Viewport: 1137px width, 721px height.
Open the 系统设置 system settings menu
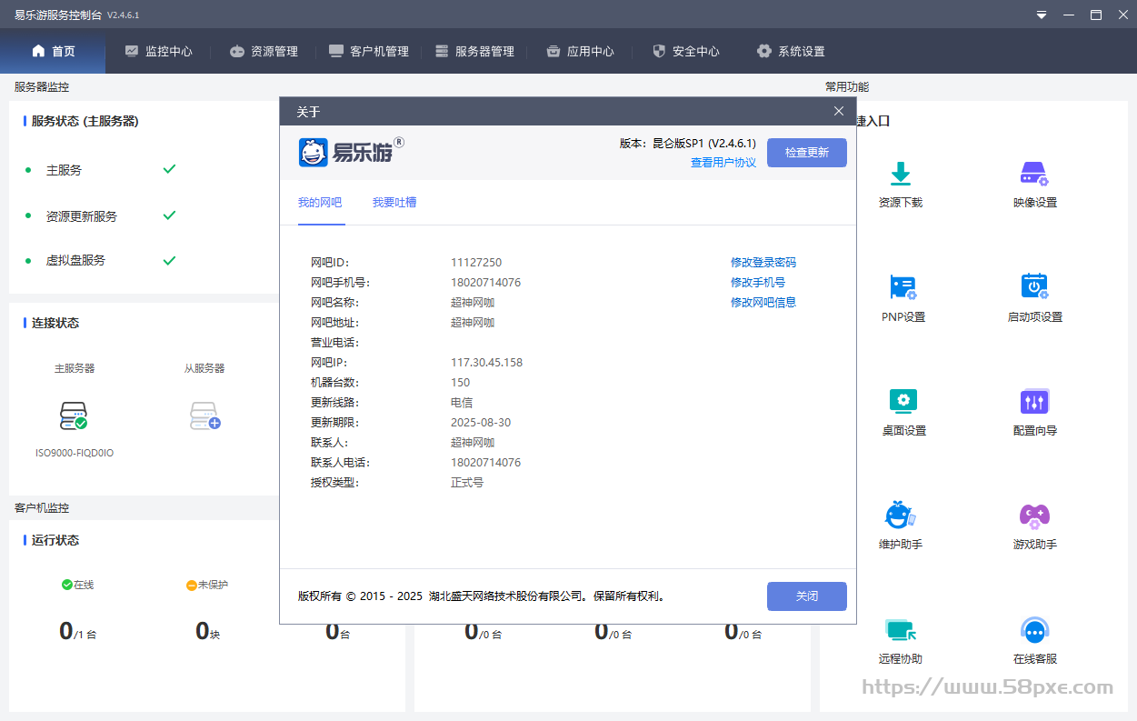791,52
